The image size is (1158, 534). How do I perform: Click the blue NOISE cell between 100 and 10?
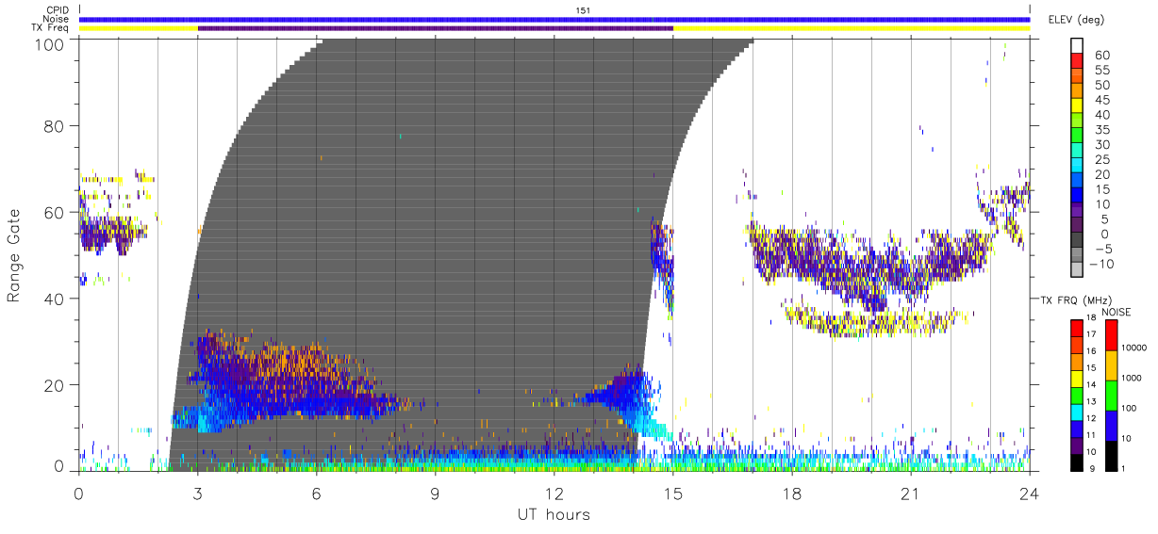(x=1110, y=425)
